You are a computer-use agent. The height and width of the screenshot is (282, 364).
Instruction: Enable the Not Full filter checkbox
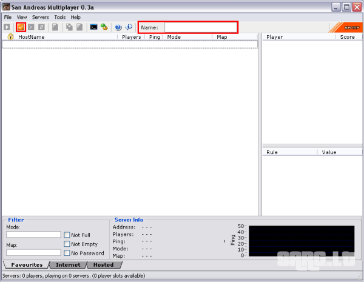point(67,235)
